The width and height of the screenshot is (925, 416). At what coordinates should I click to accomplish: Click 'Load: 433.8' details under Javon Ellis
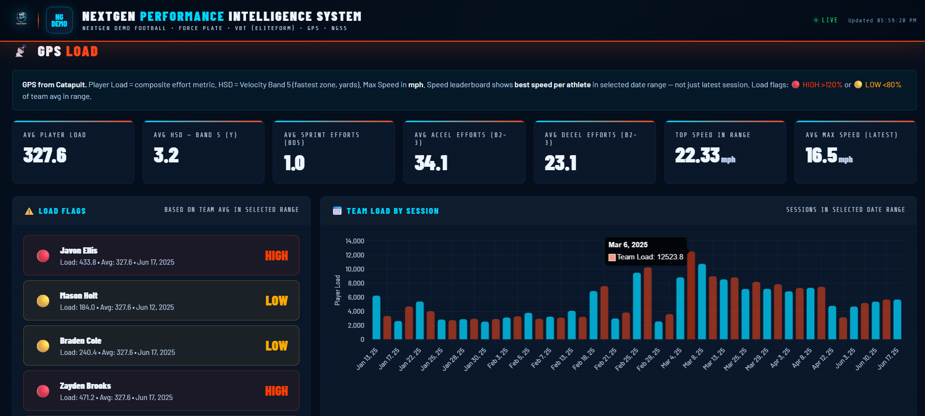pos(117,262)
